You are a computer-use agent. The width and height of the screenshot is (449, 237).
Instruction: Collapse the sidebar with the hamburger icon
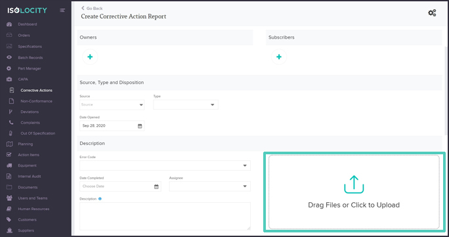62,11
